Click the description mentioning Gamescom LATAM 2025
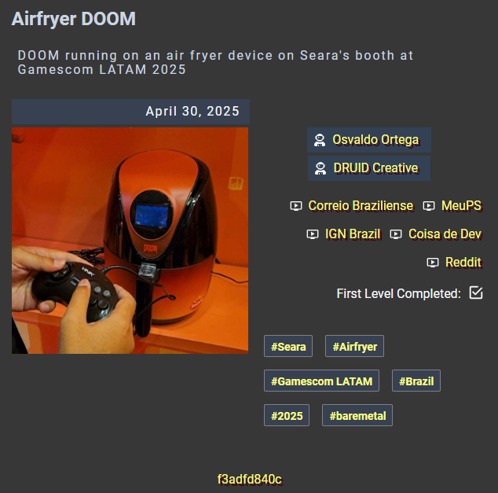The image size is (498, 493). (215, 62)
